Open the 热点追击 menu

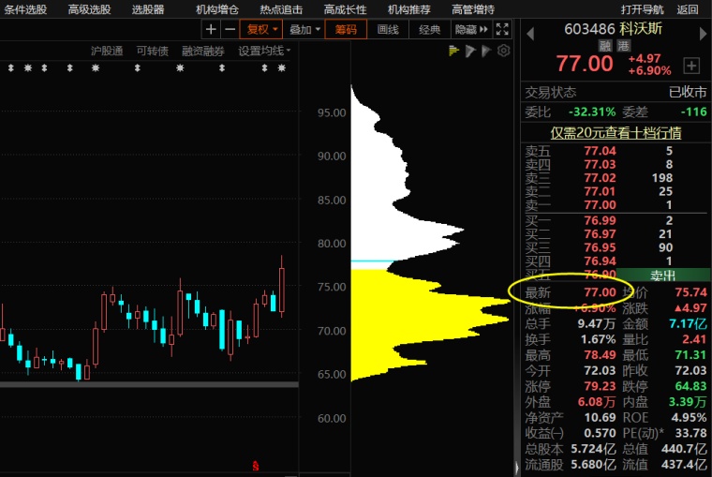(281, 9)
